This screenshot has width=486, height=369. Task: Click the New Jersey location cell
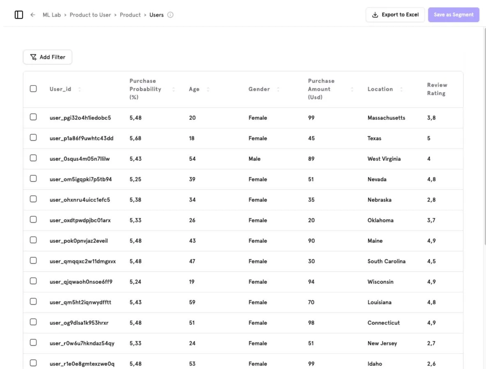point(382,343)
